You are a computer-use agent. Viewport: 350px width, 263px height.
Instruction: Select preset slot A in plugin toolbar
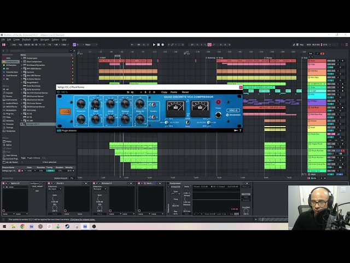click(141, 92)
